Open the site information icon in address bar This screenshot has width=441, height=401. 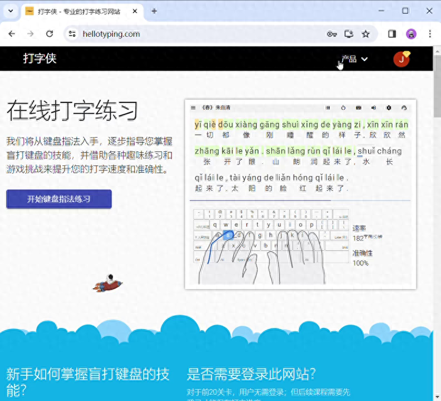[x=72, y=34]
